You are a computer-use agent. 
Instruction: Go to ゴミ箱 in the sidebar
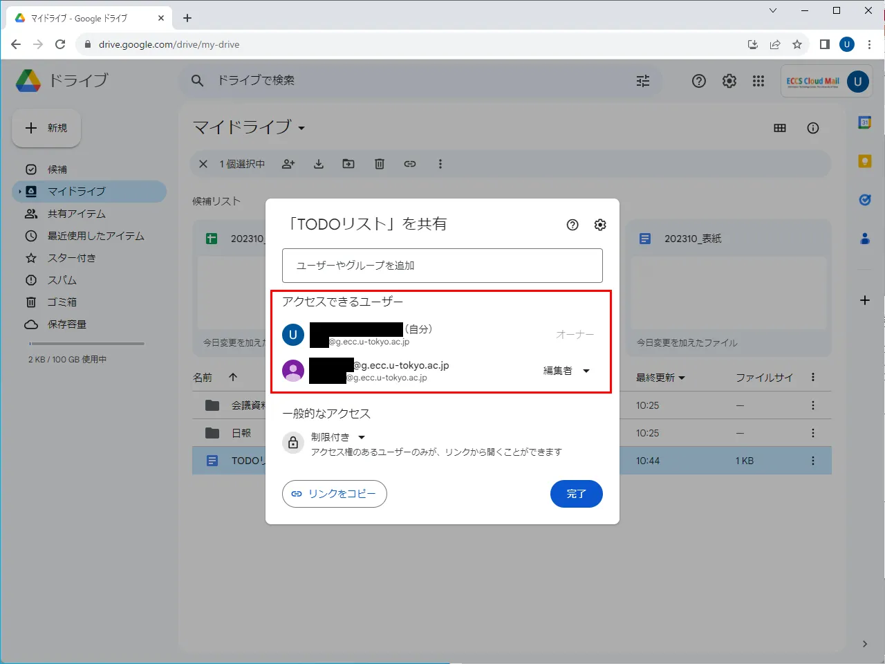tap(62, 302)
